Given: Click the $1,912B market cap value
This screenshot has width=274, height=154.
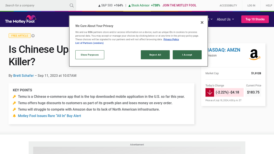Looking at the screenshot, I should pyautogui.click(x=256, y=73).
